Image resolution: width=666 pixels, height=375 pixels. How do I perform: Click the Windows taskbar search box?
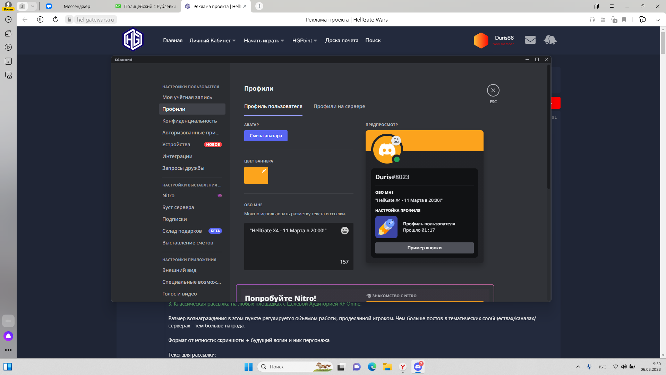click(x=295, y=367)
